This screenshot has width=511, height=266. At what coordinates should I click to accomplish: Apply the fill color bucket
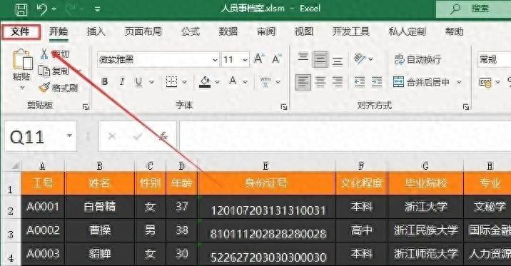(205, 82)
